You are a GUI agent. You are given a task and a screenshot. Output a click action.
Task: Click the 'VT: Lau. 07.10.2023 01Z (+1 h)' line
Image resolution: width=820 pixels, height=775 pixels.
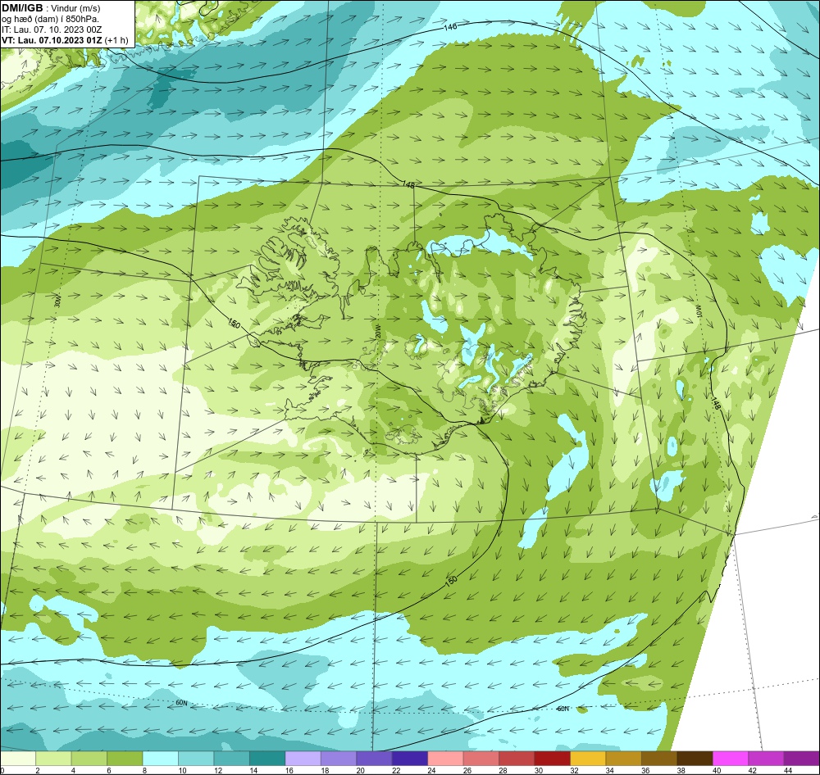click(x=64, y=40)
